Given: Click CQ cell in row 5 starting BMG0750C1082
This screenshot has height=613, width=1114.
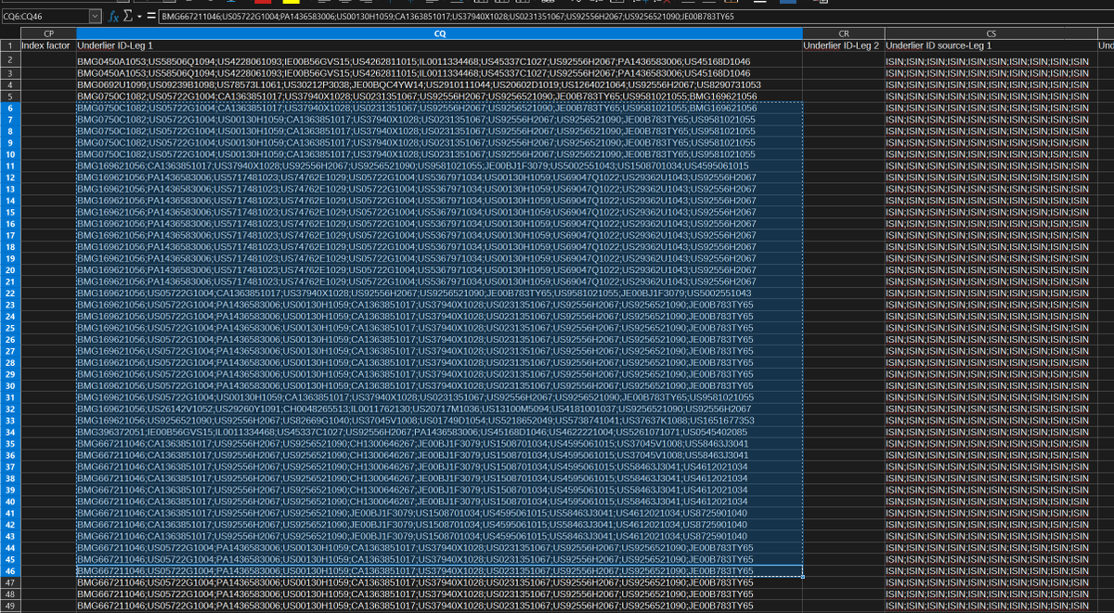Looking at the screenshot, I should point(438,96).
